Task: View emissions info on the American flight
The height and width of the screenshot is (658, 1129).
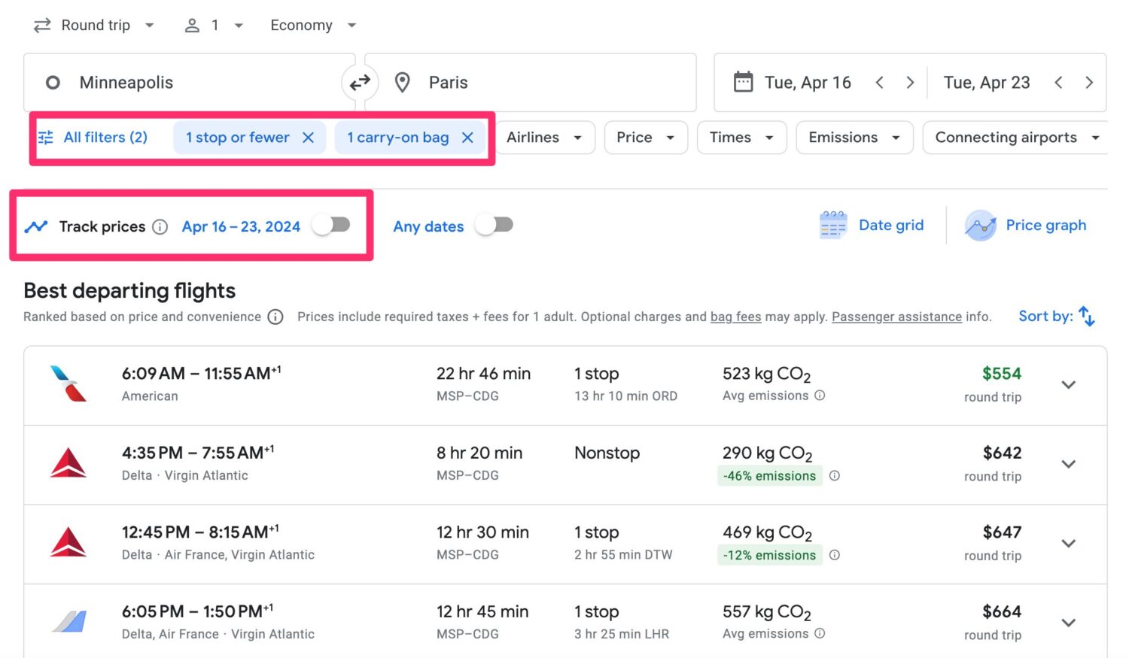Action: pos(819,396)
